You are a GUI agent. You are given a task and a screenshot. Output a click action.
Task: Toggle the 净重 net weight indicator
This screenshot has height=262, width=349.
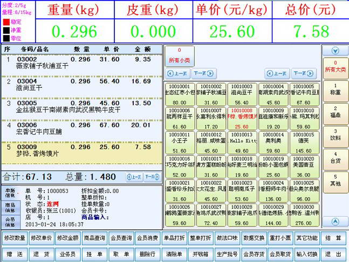click(x=6, y=30)
